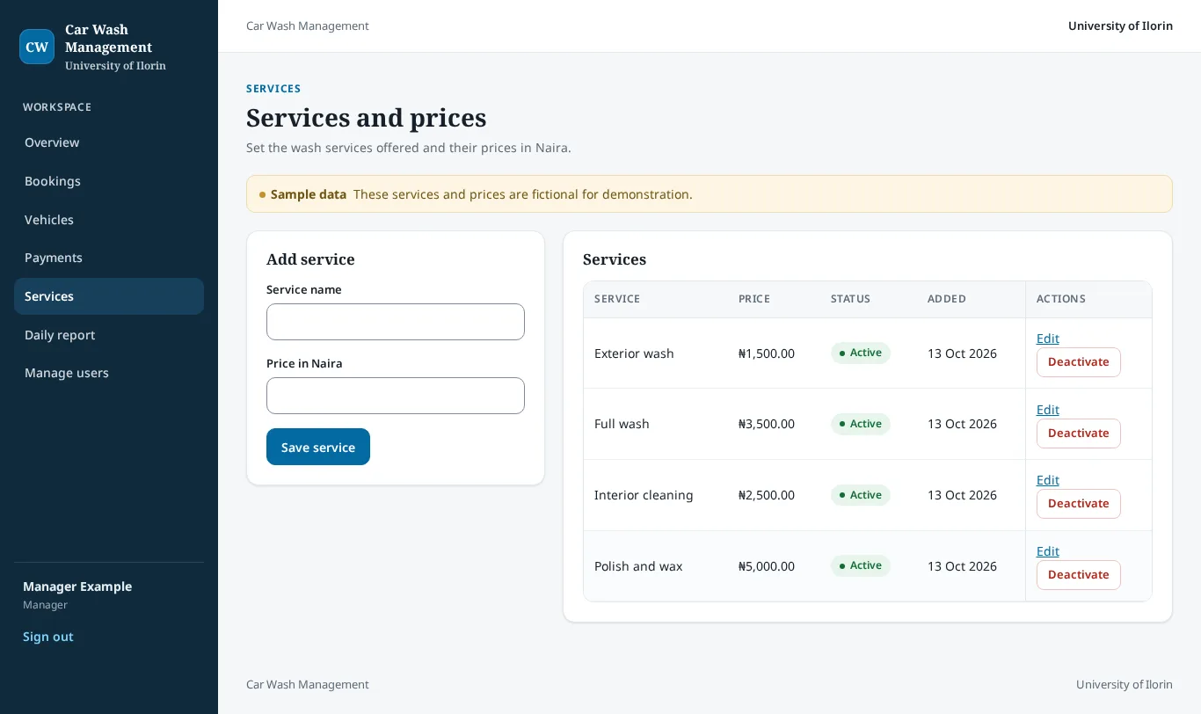1201x714 pixels.
Task: Click Car Wash Management in top header
Action: [x=308, y=25]
